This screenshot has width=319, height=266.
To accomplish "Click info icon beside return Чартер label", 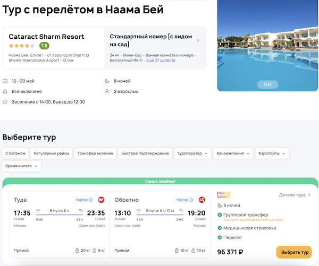I will tap(191, 200).
